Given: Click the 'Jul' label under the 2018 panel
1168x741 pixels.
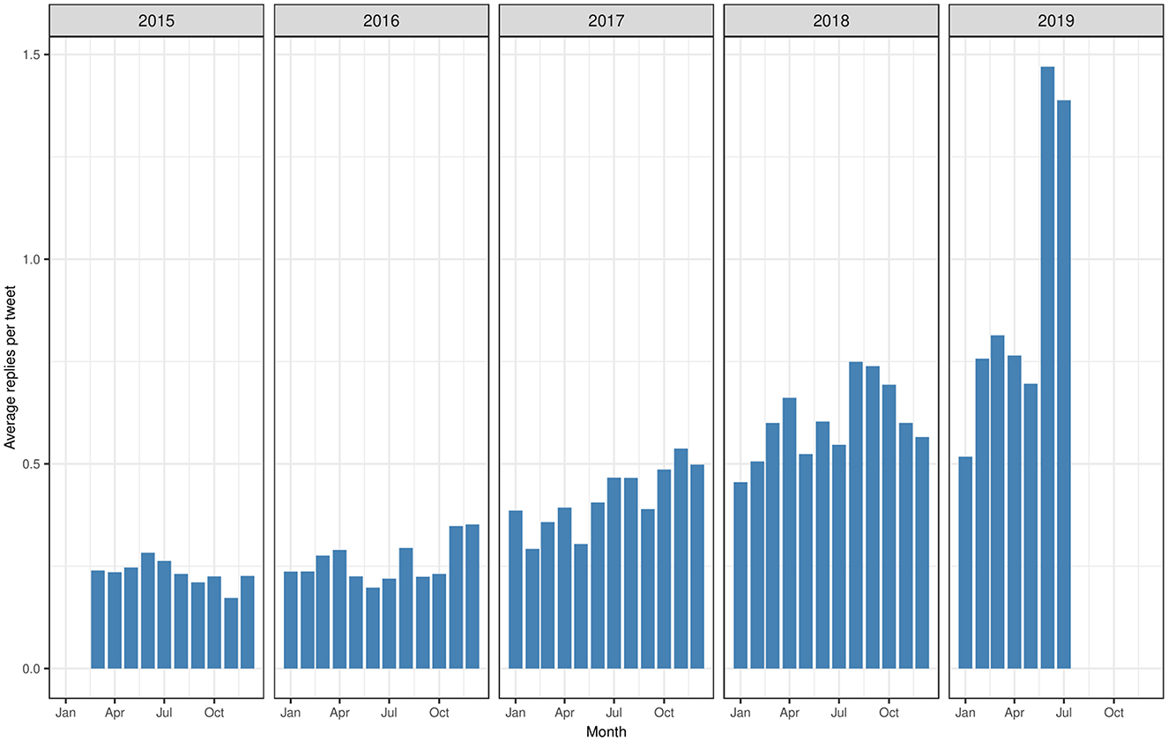Looking at the screenshot, I should pyautogui.click(x=838, y=712).
